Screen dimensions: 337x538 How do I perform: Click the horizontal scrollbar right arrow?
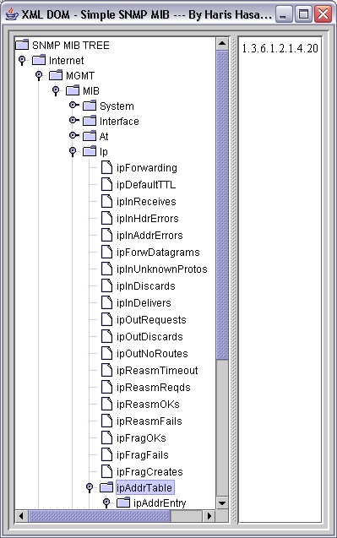(x=209, y=516)
